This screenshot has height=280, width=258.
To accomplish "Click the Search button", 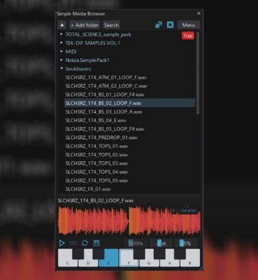I will click(112, 25).
